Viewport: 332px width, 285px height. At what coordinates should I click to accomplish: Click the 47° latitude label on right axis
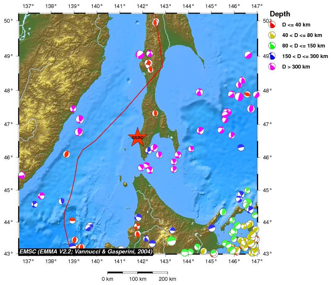[x=267, y=124]
